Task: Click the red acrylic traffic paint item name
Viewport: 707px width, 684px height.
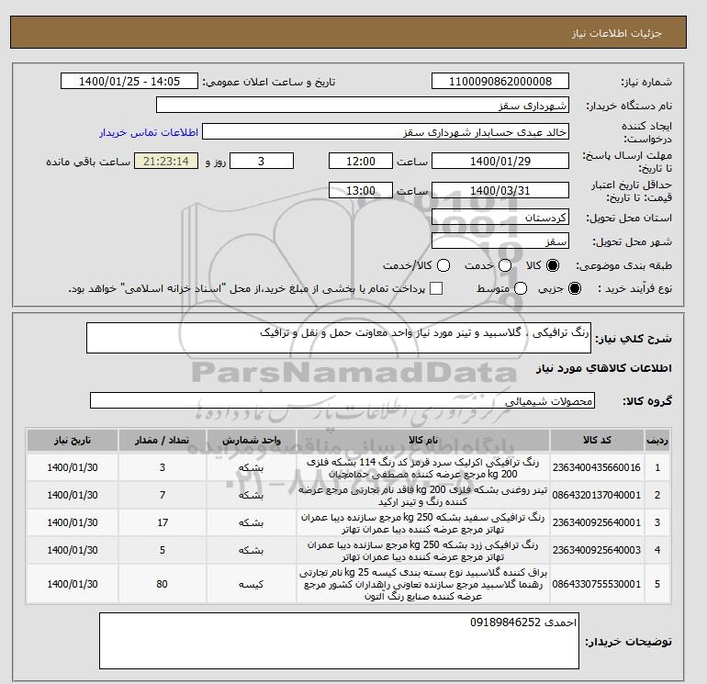Action: click(423, 468)
